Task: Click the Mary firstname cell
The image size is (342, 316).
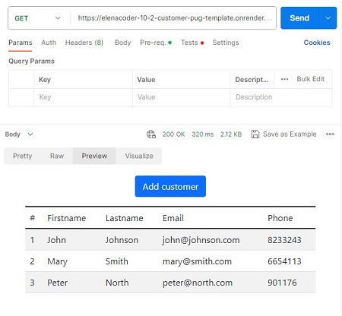Action: (57, 261)
